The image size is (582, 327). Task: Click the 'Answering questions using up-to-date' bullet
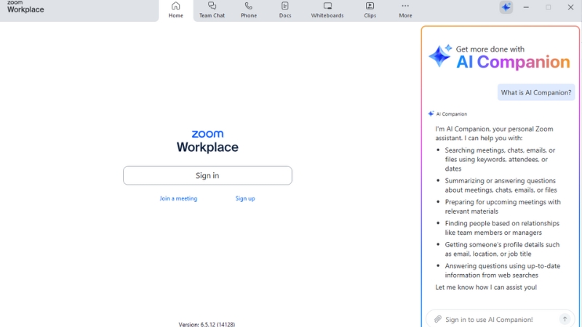coord(503,270)
